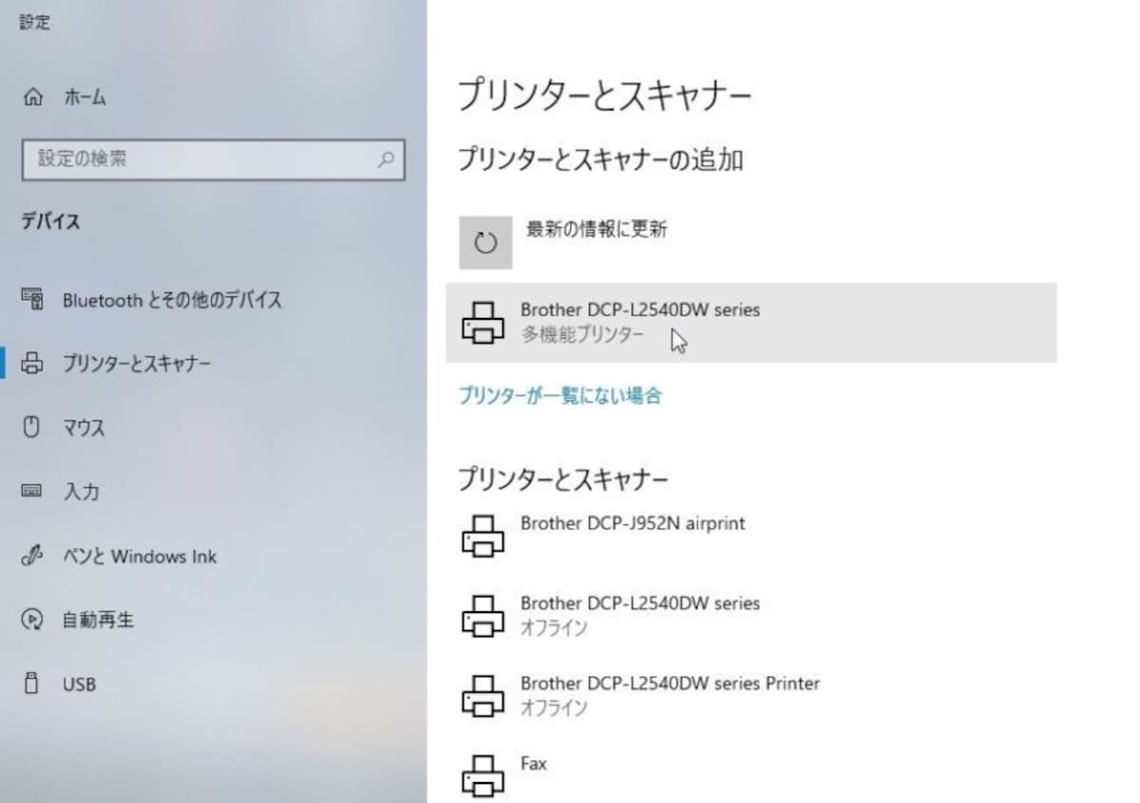Open USB settings page
The height and width of the screenshot is (803, 1140).
click(79, 683)
